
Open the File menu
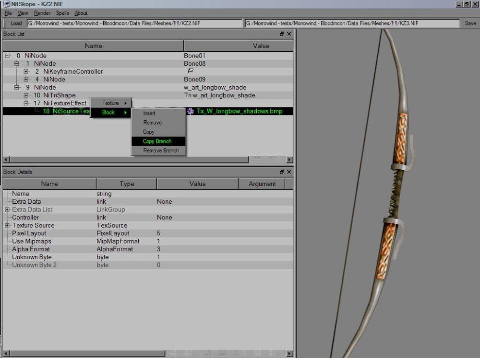click(x=8, y=13)
